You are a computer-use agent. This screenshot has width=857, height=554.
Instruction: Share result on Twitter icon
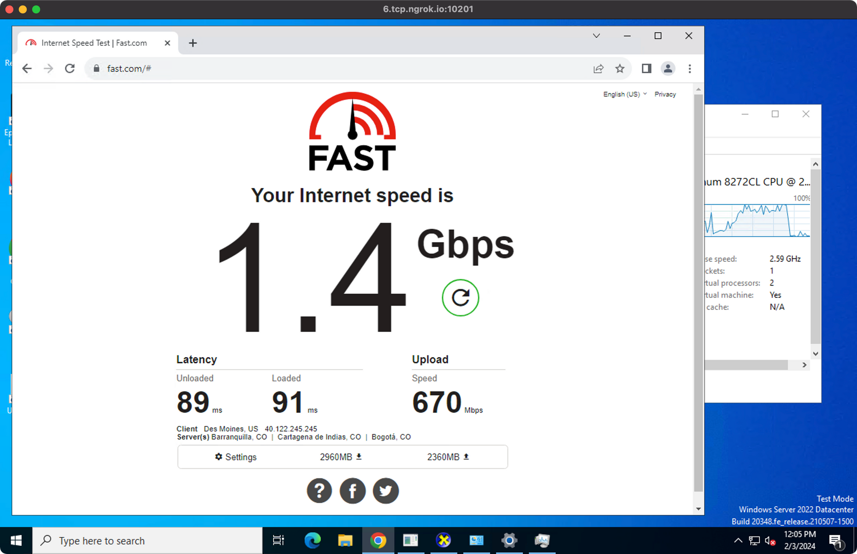pos(386,491)
